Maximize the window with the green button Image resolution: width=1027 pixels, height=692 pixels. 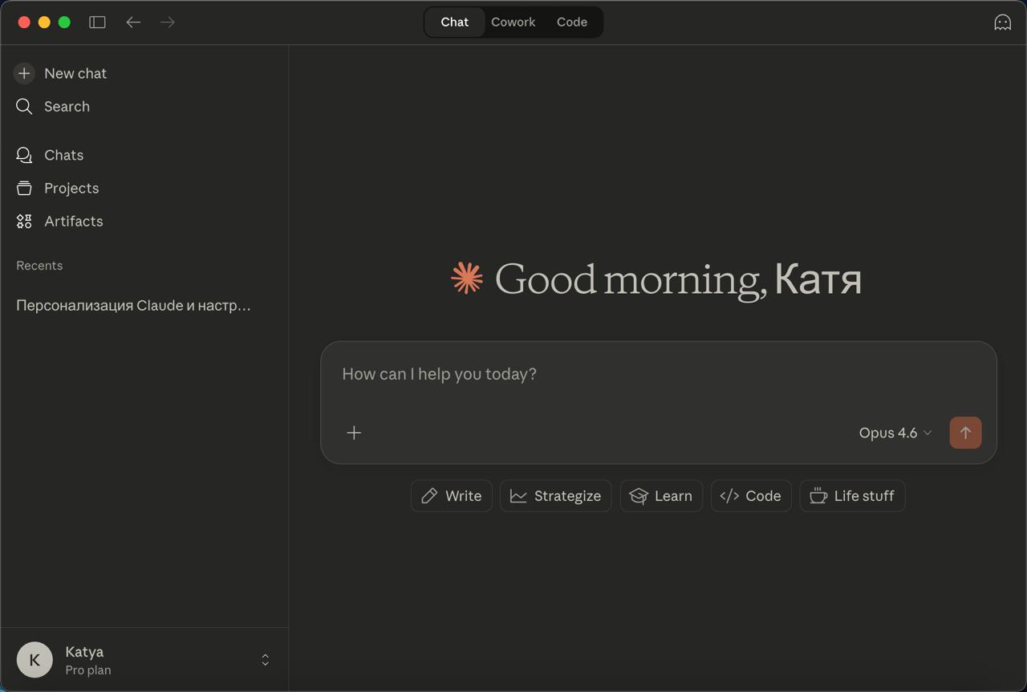click(x=64, y=22)
